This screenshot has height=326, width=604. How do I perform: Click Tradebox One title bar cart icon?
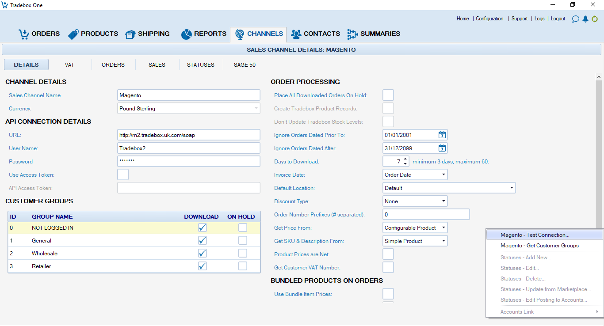5,5
